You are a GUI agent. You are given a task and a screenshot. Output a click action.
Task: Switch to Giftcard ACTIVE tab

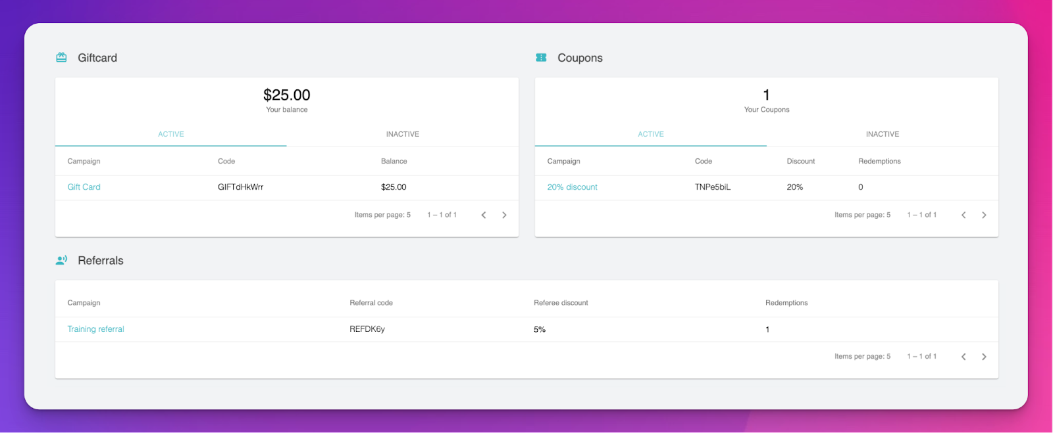(x=171, y=134)
